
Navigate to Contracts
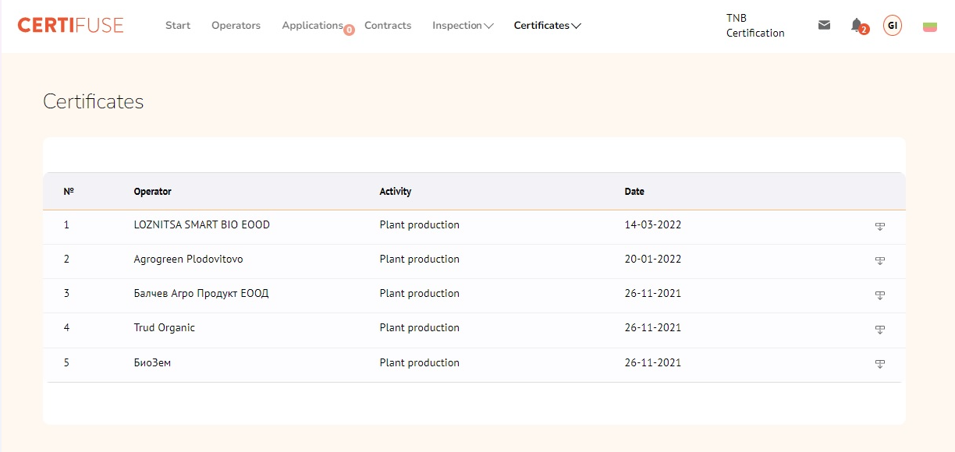click(x=388, y=26)
